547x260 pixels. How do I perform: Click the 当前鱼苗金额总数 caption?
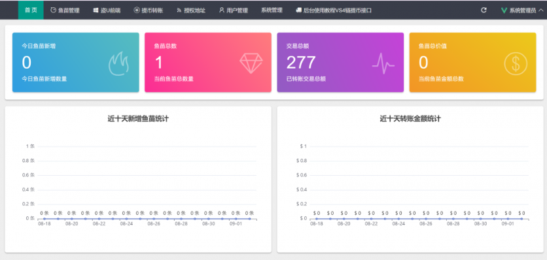441,79
